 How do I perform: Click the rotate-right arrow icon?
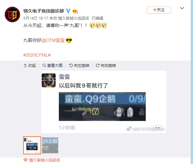pos(97,66)
